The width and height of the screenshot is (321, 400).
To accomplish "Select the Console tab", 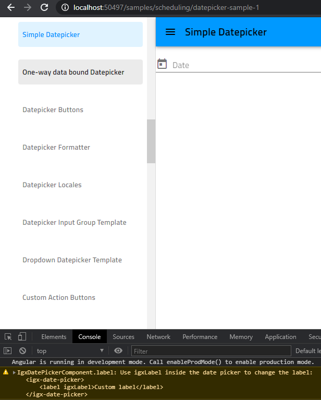I will 90,337.
